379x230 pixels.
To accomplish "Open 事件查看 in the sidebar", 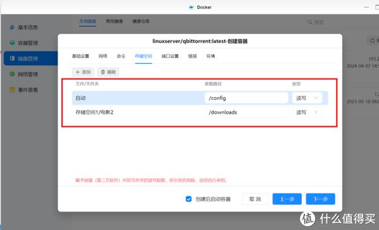I will point(28,90).
